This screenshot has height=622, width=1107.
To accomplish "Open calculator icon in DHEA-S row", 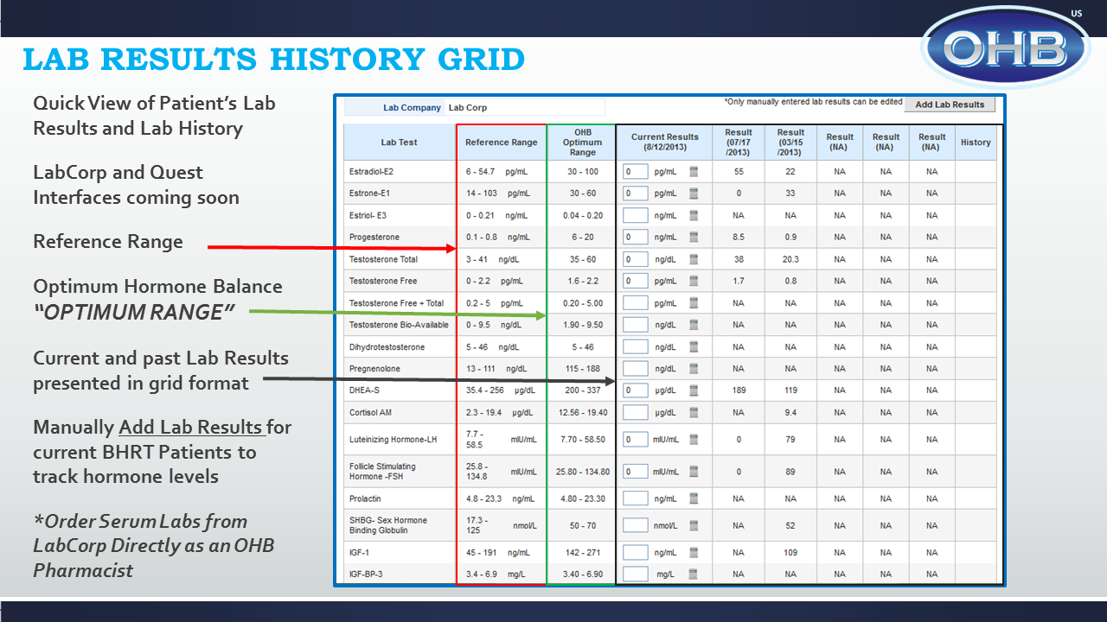I will tap(694, 391).
